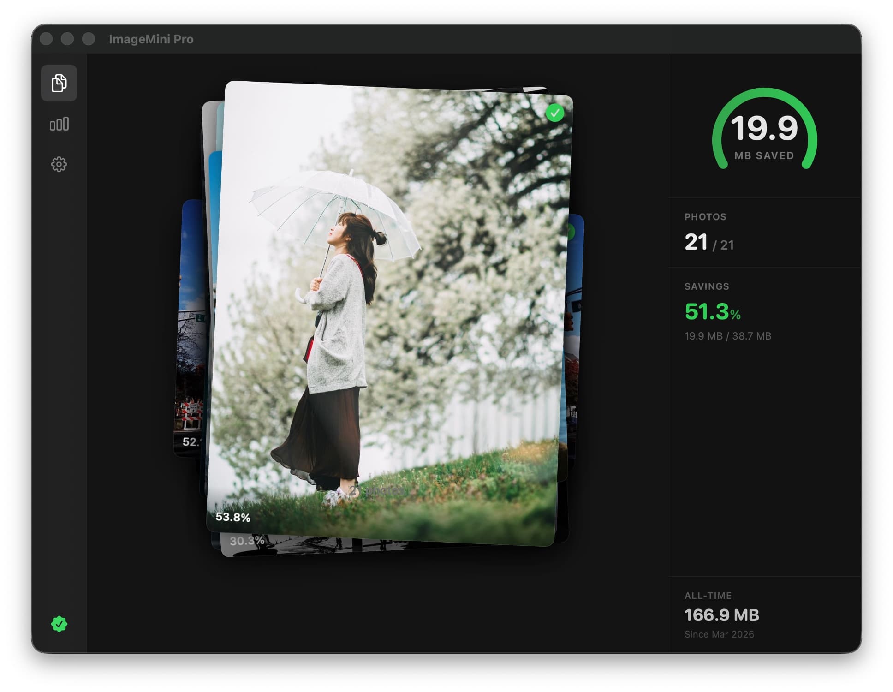The width and height of the screenshot is (893, 692).
Task: Click the ImageMini Pro window title
Action: point(151,39)
